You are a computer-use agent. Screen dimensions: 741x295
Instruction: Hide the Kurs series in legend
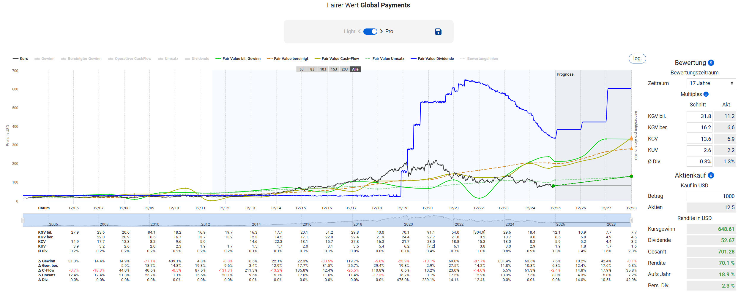[x=20, y=59]
